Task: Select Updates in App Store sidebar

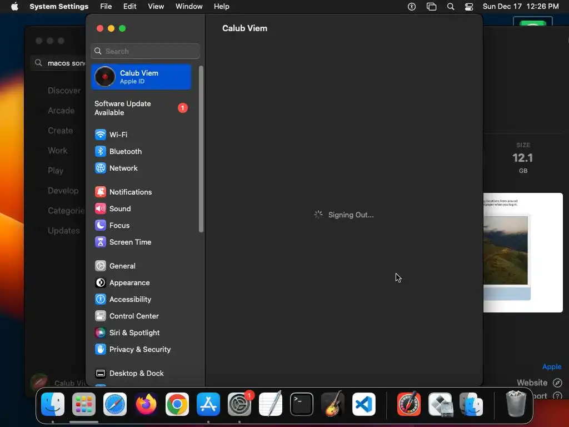Action: tap(63, 231)
